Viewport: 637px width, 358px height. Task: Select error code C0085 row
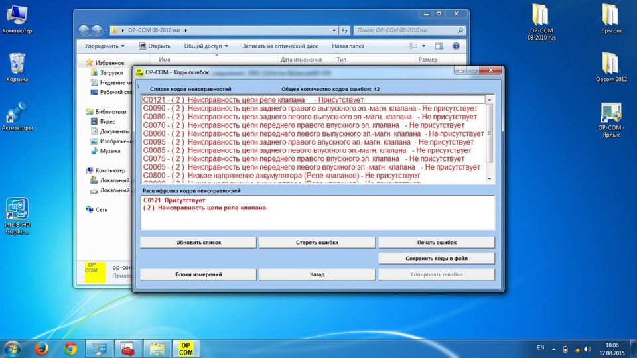click(x=313, y=150)
